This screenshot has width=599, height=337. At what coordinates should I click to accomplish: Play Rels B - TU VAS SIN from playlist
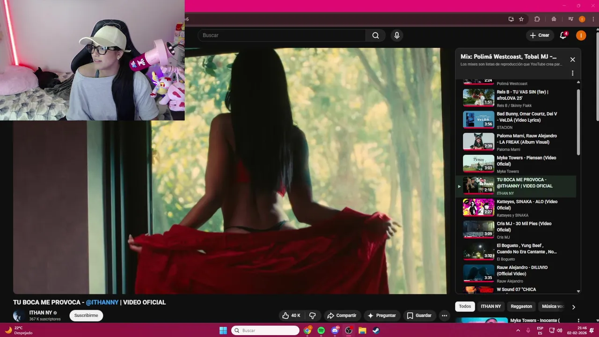(478, 97)
